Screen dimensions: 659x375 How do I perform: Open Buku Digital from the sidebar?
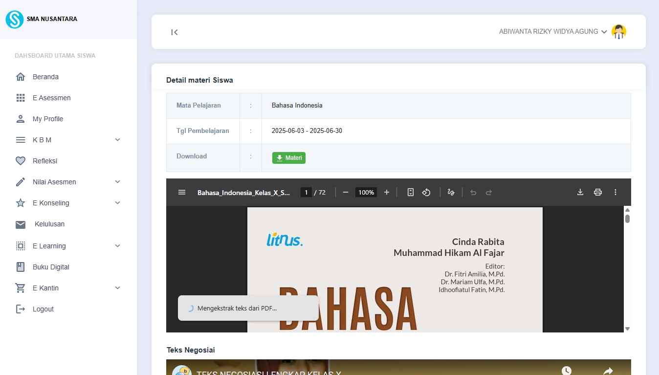click(x=51, y=267)
